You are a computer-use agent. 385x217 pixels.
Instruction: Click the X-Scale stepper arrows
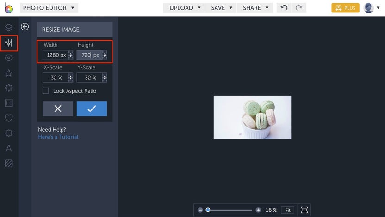[x=71, y=78]
